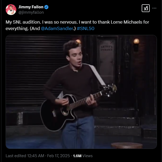
Task: Click the wooden stool in the video
Action: point(127,145)
